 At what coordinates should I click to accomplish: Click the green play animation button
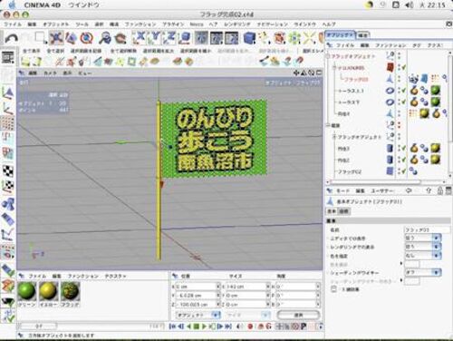204,326
